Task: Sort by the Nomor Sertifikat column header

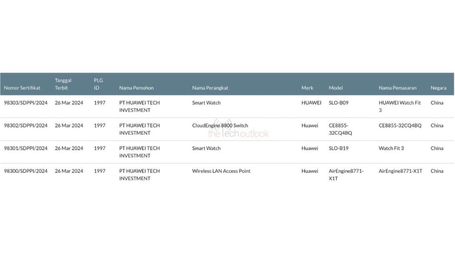Action: tap(22, 88)
